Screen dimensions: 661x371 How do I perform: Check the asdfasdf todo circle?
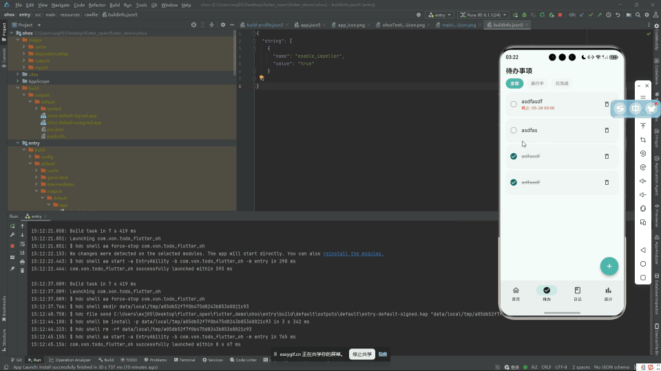click(514, 104)
